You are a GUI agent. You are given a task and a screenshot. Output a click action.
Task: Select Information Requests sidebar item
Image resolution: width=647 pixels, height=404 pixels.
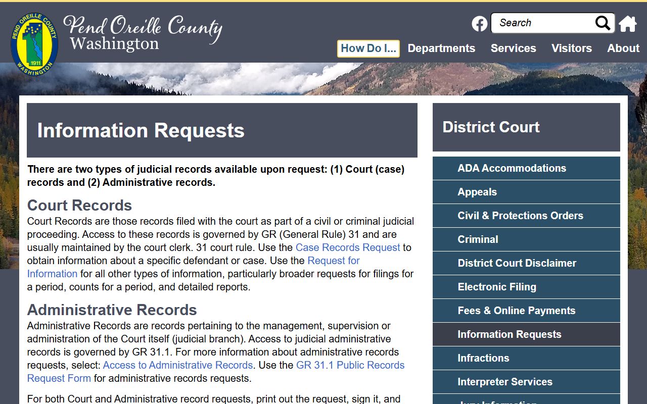[x=526, y=334]
